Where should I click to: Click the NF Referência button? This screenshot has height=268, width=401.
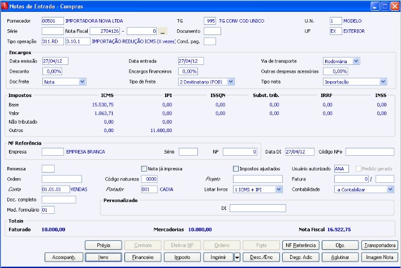[x=301, y=245]
